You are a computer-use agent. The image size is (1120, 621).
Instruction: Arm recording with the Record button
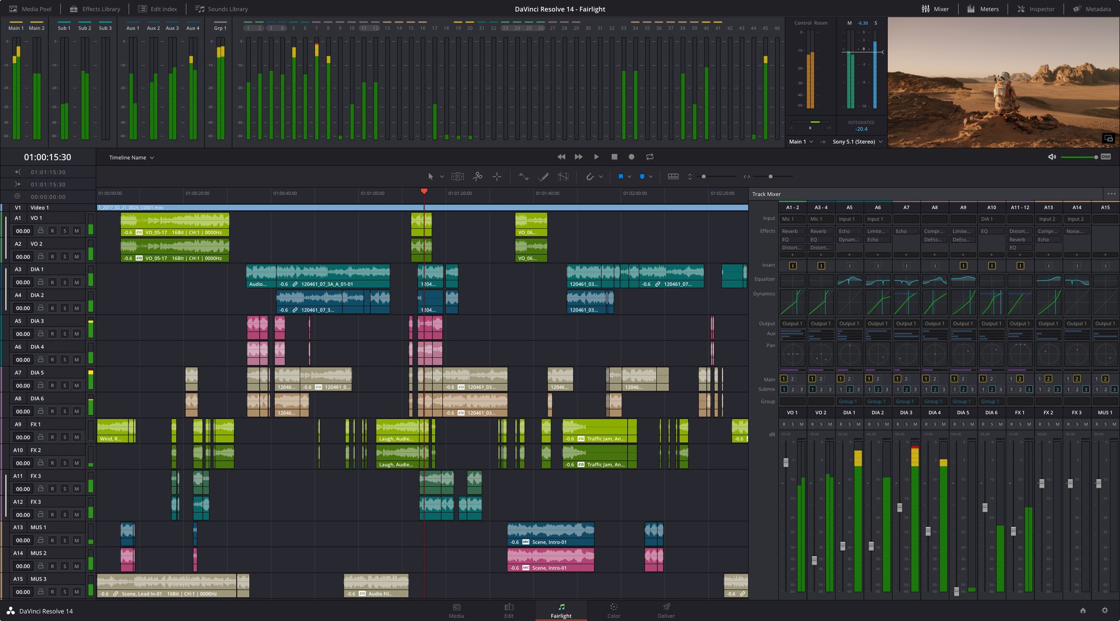coord(631,157)
